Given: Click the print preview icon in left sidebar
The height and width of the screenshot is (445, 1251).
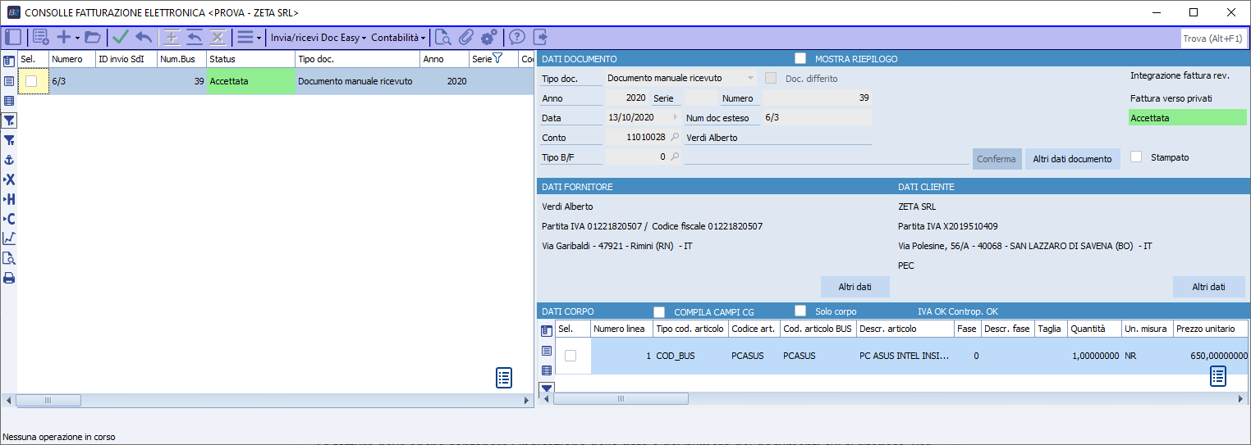Looking at the screenshot, I should pyautogui.click(x=9, y=258).
